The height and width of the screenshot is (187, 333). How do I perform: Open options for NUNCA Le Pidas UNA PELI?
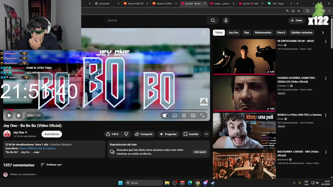326,115
